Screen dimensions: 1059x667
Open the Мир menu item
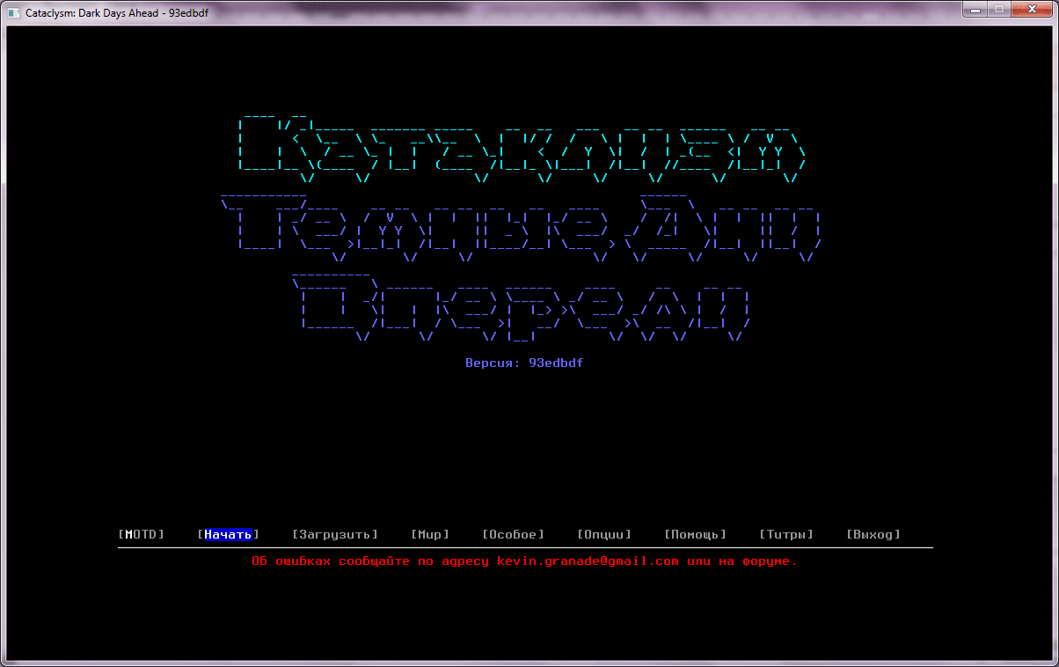pyautogui.click(x=429, y=534)
